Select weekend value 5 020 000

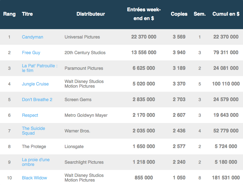click(x=144, y=84)
